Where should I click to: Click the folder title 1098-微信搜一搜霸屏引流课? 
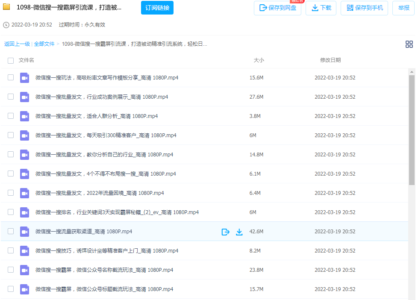[x=69, y=7]
